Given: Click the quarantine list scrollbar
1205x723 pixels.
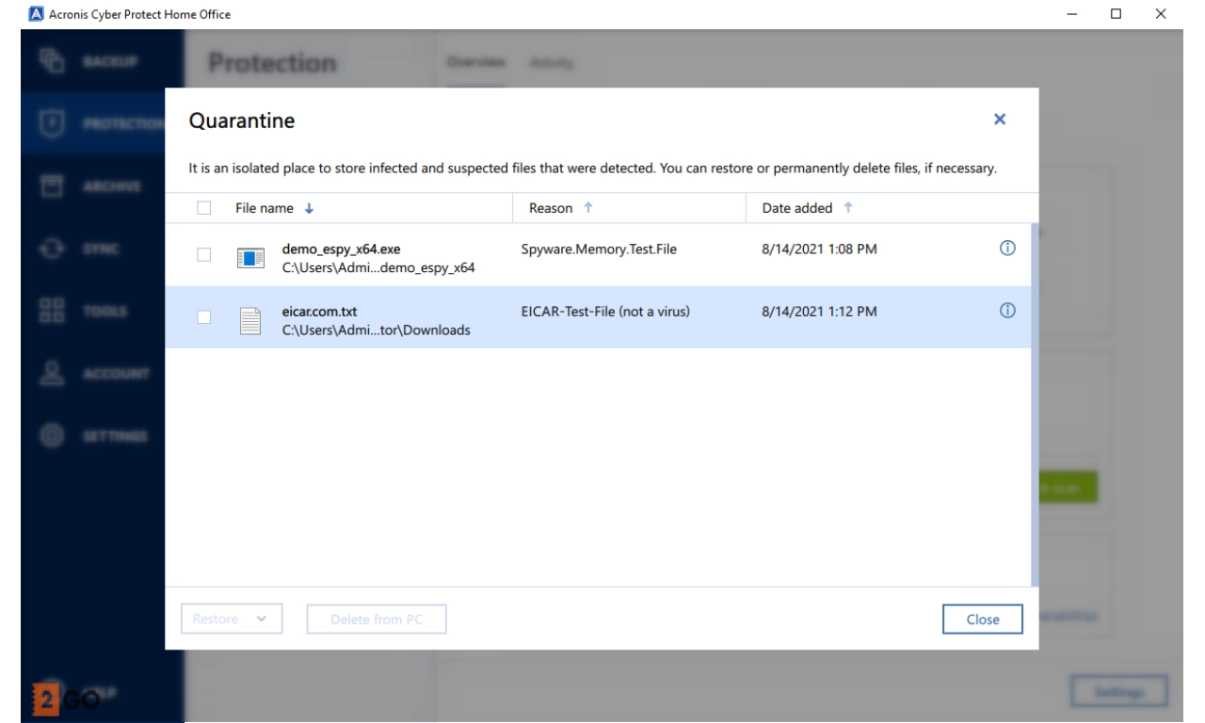Looking at the screenshot, I should tap(1034, 405).
